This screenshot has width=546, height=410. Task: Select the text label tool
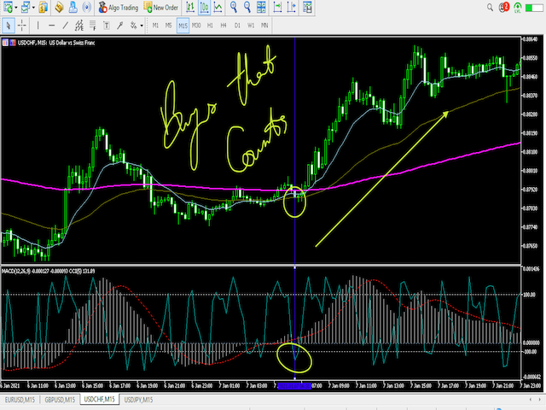click(107, 26)
